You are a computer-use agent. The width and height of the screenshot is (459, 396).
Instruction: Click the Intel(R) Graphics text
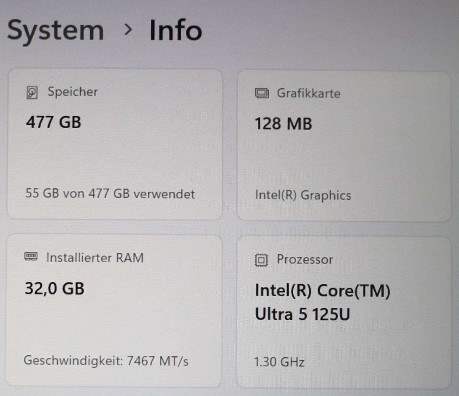pos(303,195)
